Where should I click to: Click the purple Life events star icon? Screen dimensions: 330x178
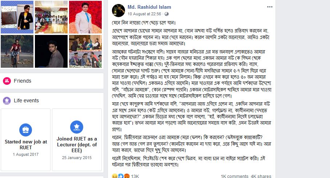7,100
